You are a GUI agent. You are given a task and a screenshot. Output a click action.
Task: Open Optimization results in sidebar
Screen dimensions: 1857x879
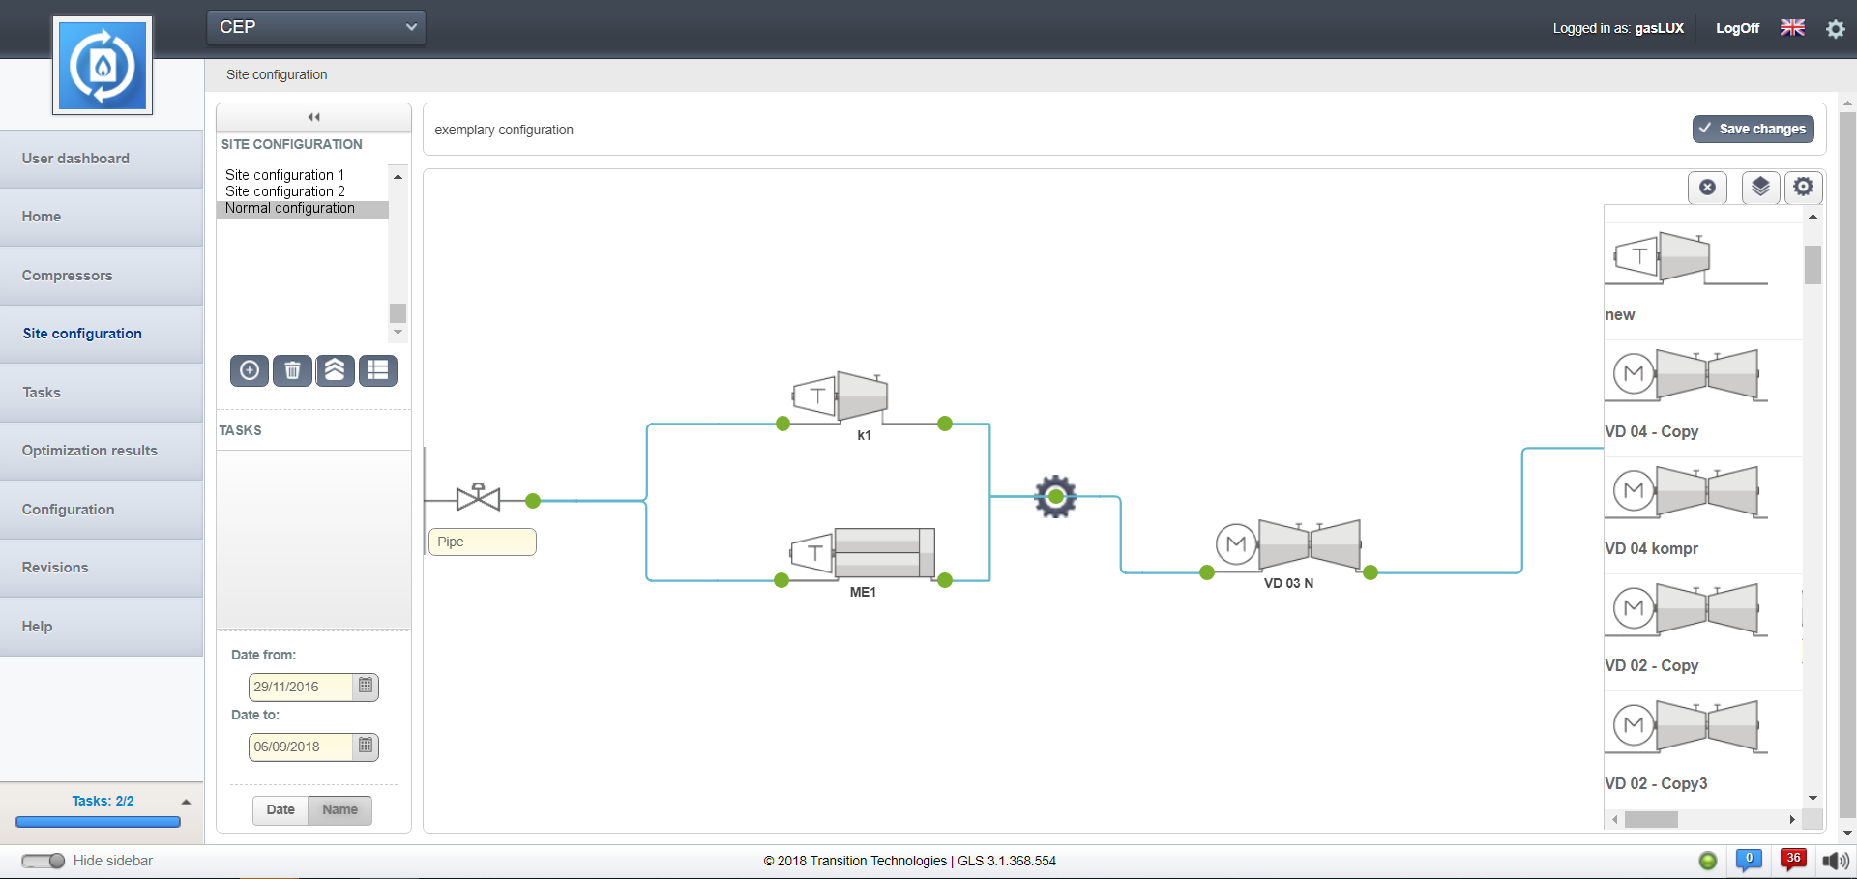[x=90, y=451]
